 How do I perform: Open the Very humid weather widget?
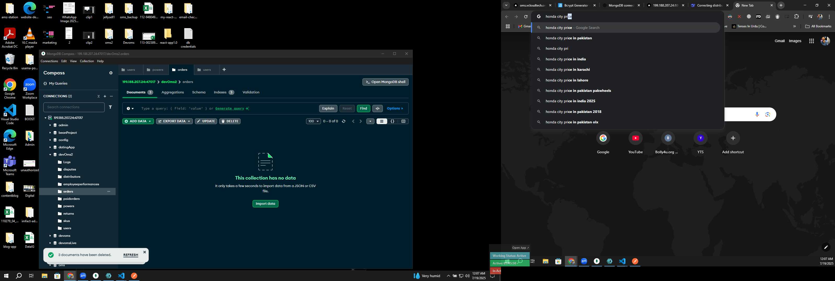click(x=427, y=276)
